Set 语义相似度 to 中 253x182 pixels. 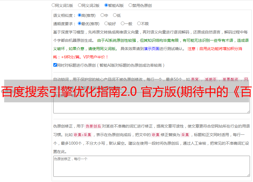[x=102, y=15]
